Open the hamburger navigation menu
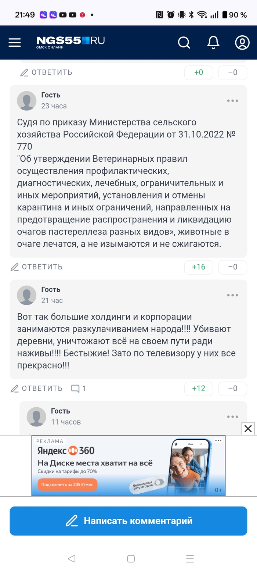The image size is (257, 572). click(x=15, y=43)
